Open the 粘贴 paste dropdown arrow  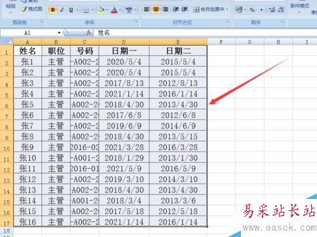coord(11,13)
